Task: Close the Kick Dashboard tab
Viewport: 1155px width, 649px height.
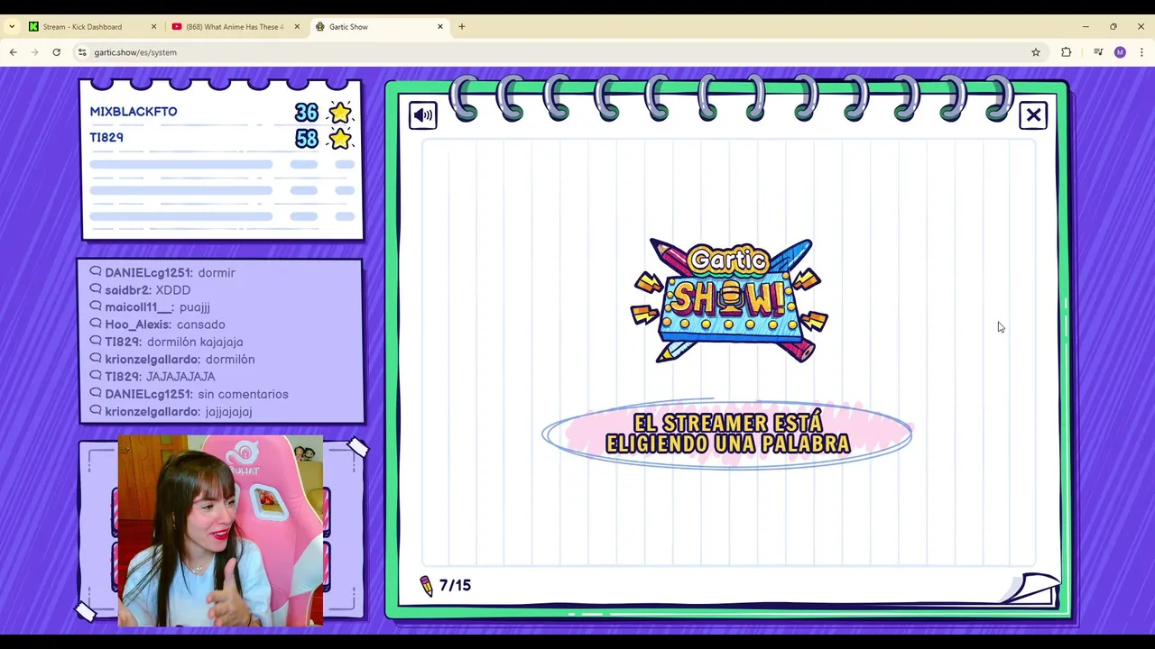Action: [153, 27]
